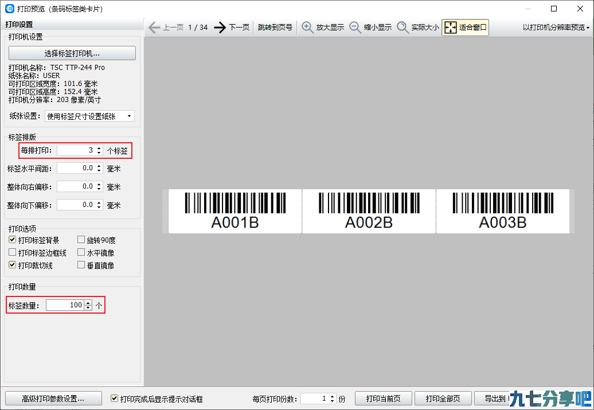Click the zoom in magnifier icon
Image resolution: width=594 pixels, height=410 pixels.
307,28
